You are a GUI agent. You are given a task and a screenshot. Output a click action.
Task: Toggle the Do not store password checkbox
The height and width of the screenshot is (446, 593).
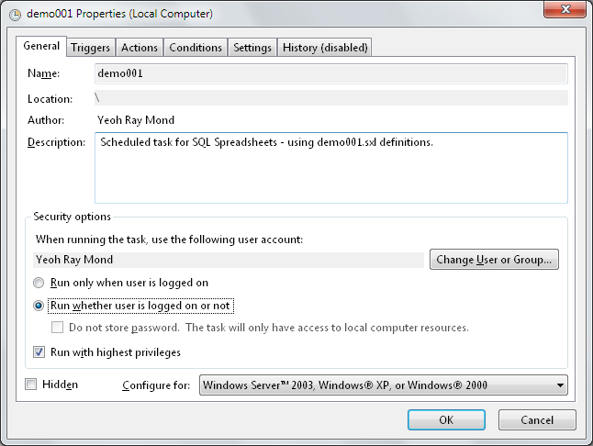point(58,328)
